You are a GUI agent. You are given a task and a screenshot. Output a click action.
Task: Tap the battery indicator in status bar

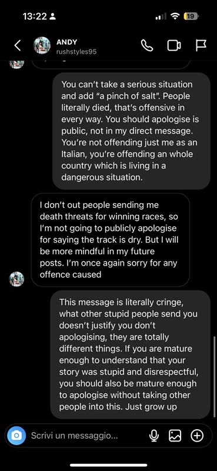point(191,16)
